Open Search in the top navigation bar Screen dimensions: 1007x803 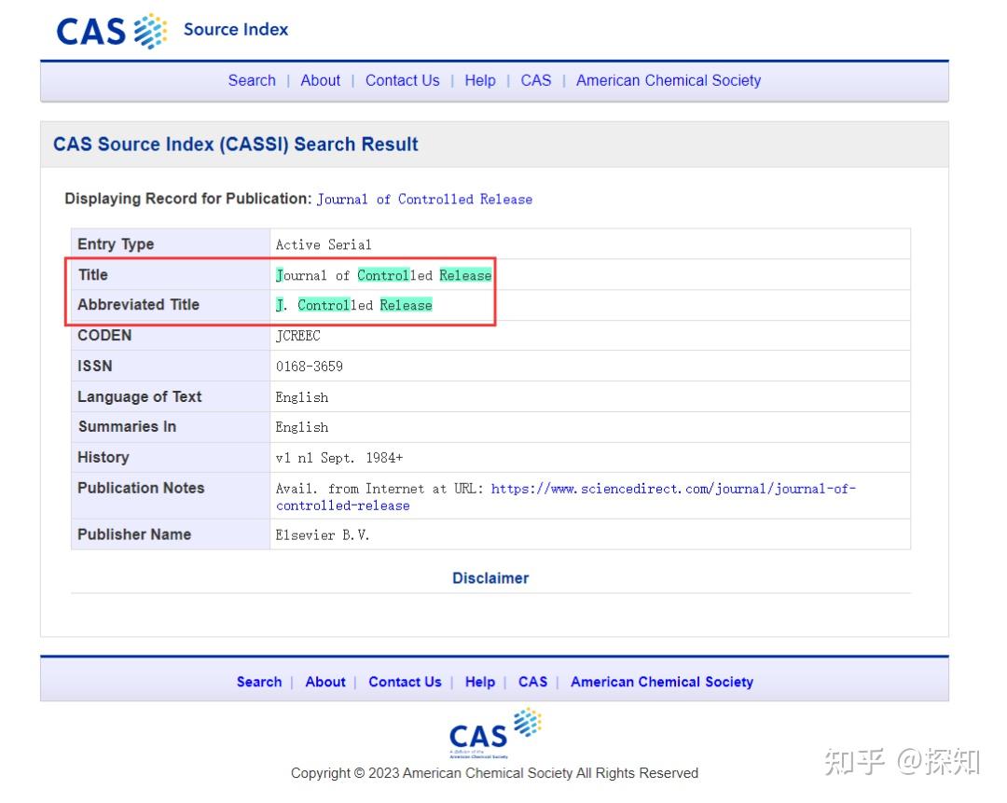tap(252, 80)
